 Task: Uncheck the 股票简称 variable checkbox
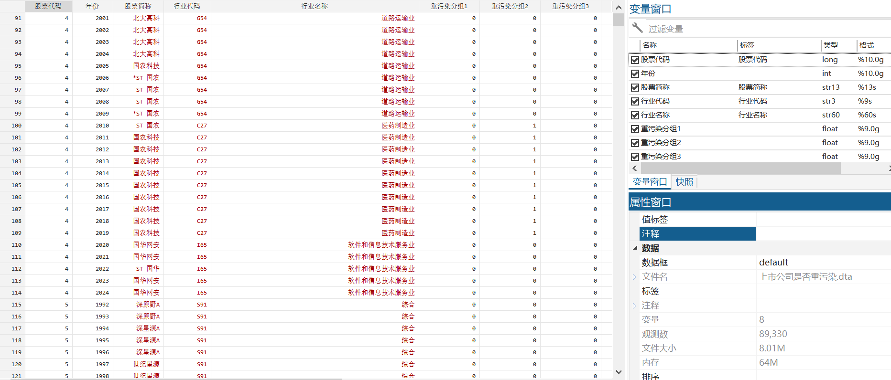635,87
